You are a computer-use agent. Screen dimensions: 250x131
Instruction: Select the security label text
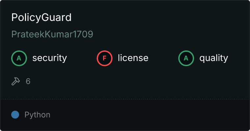tap(50, 58)
